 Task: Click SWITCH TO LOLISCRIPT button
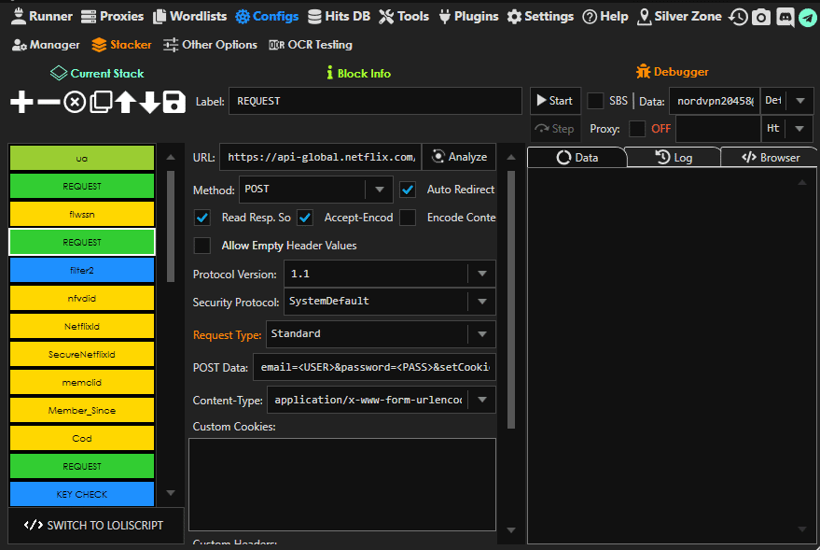[x=93, y=525]
